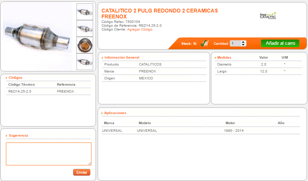Click UNIVERSAL in the Modelo column
The image size is (308, 181).
(x=147, y=131)
